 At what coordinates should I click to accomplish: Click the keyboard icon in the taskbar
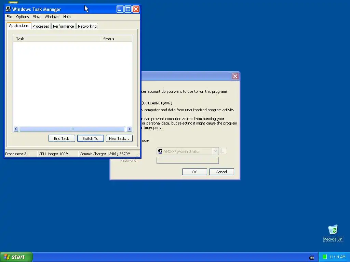(312, 258)
